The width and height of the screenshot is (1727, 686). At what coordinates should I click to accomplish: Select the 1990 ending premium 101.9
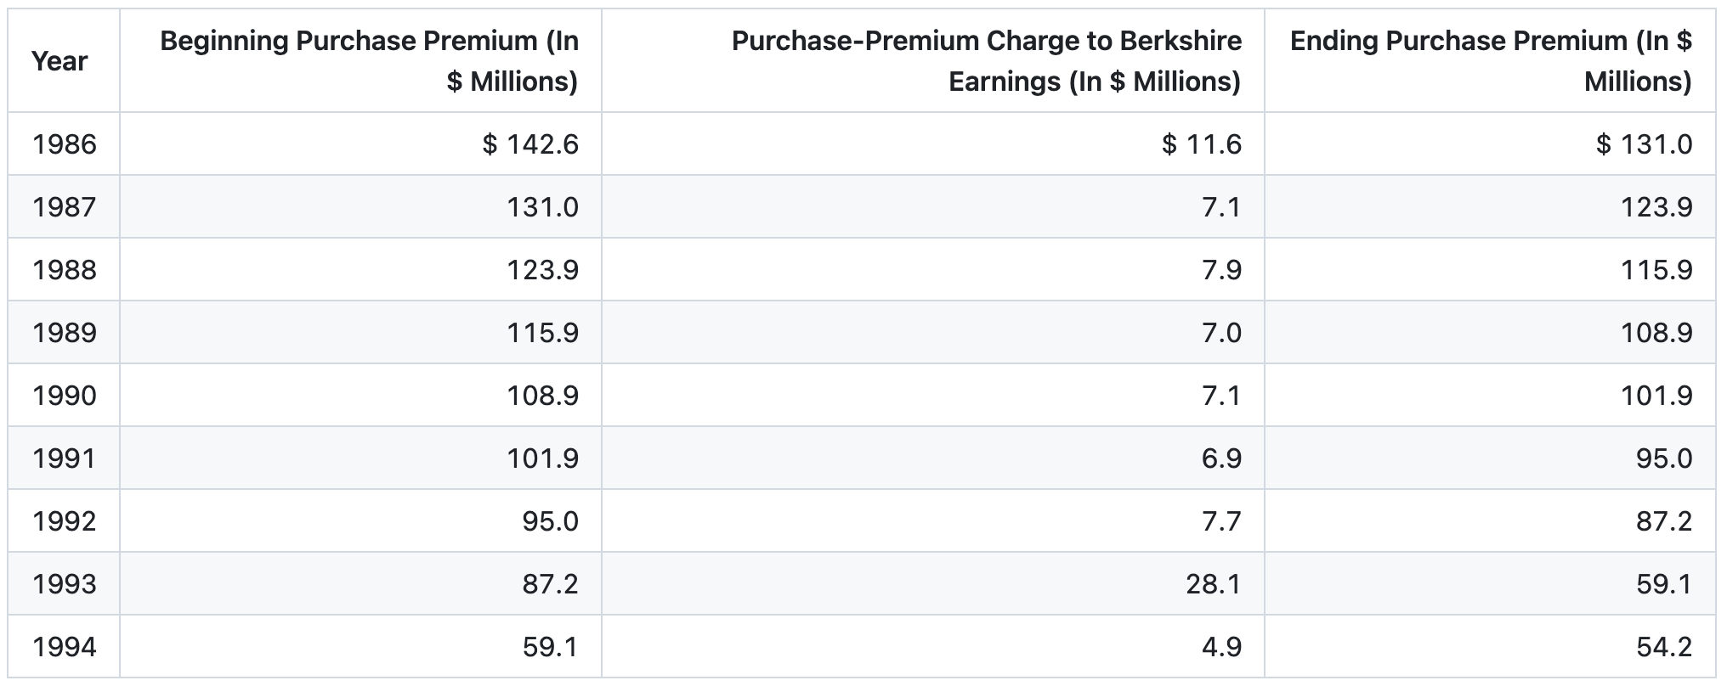click(x=1656, y=396)
